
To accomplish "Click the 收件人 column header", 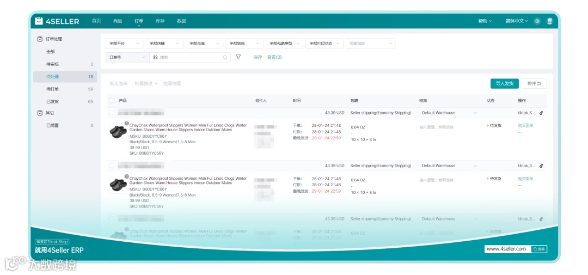I will tap(261, 101).
